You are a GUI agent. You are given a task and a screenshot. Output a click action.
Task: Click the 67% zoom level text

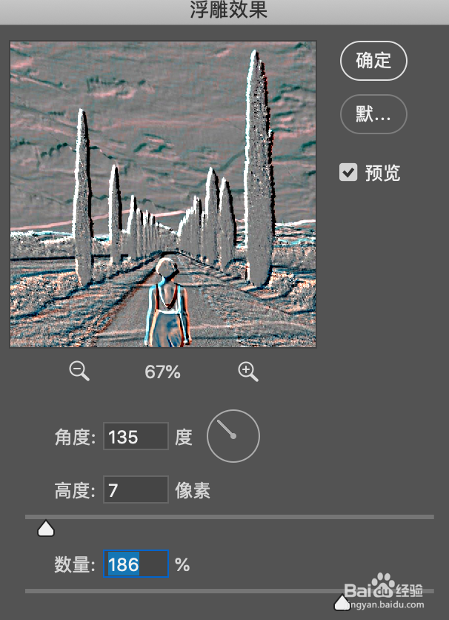162,372
